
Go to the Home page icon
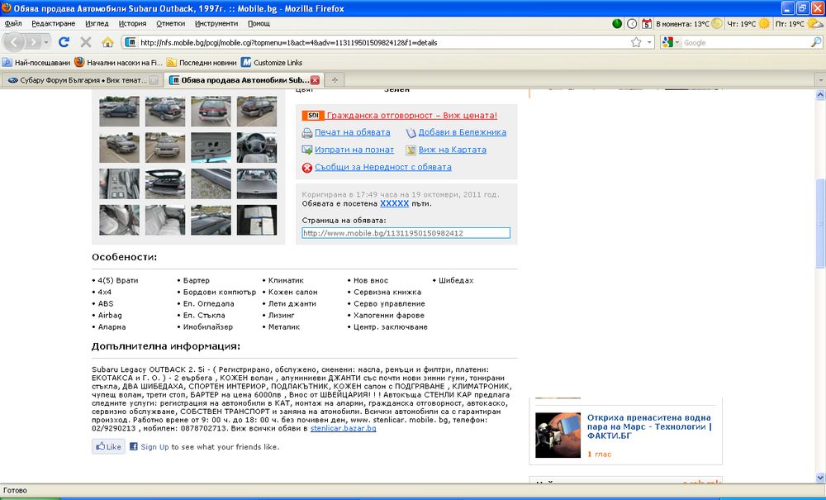pos(107,42)
